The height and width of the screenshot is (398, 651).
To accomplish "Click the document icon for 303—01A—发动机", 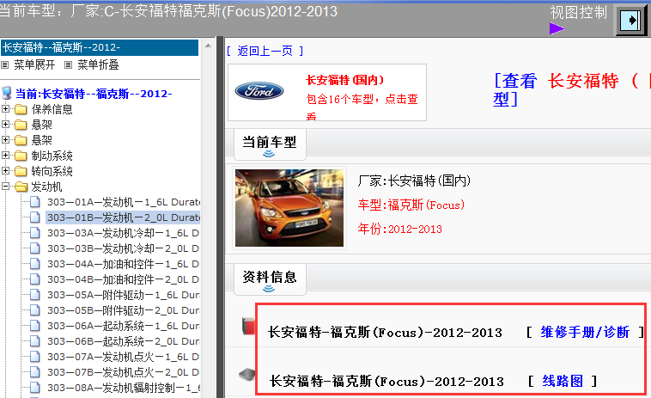I will pos(35,202).
